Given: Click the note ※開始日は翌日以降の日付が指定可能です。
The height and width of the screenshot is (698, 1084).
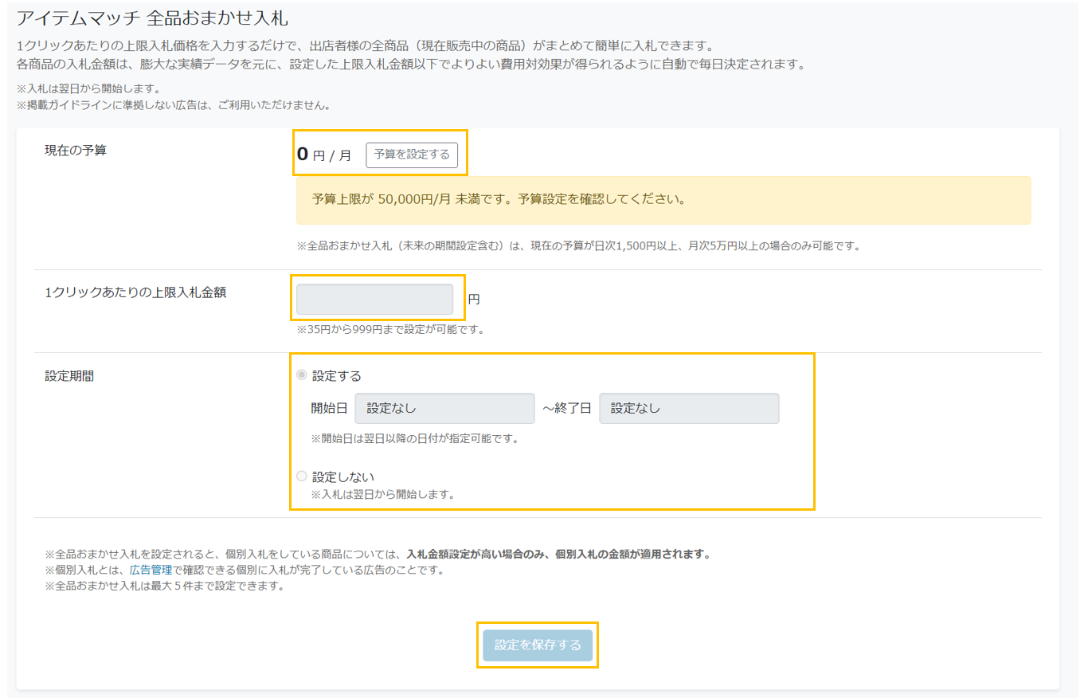Looking at the screenshot, I should click(x=415, y=439).
